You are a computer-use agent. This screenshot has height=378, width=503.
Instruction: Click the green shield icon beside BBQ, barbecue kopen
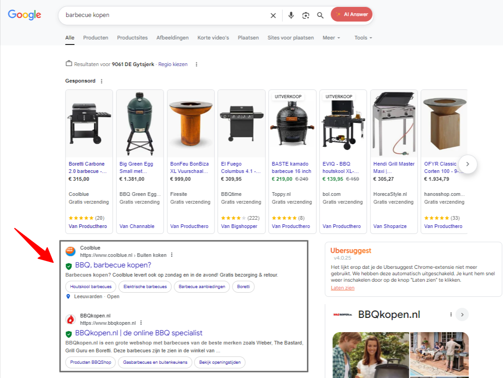(69, 266)
